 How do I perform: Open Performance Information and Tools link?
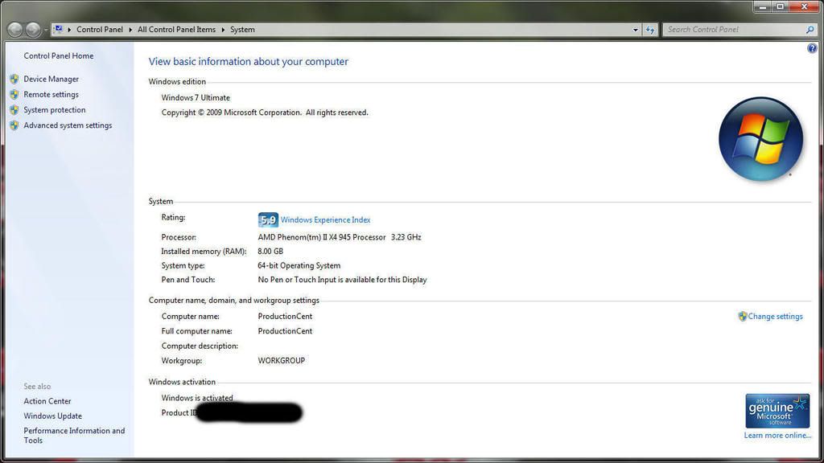74,435
